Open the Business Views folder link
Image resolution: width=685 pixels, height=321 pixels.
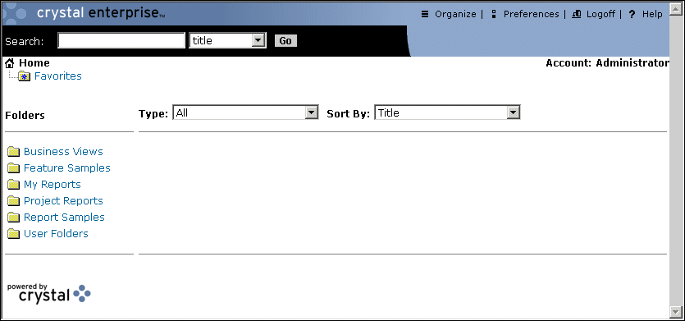click(x=63, y=152)
